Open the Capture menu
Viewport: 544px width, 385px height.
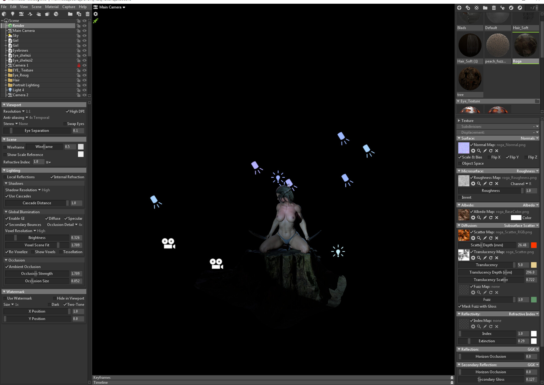[69, 7]
